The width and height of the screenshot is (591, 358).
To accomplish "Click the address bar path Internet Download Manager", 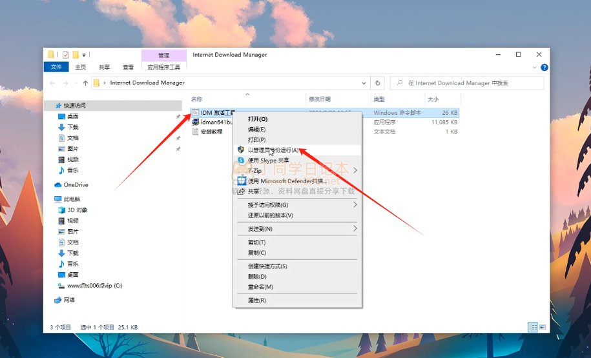I will [147, 83].
